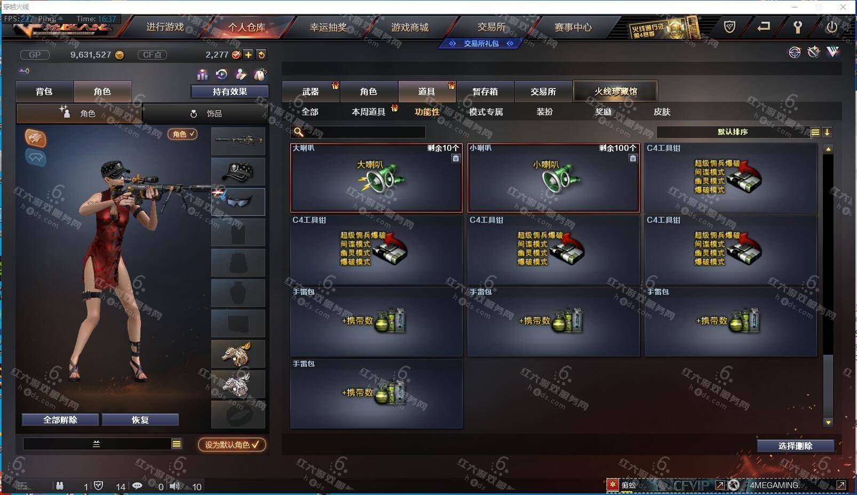Click the CF points add plus icon
The height and width of the screenshot is (495, 857).
[x=249, y=55]
